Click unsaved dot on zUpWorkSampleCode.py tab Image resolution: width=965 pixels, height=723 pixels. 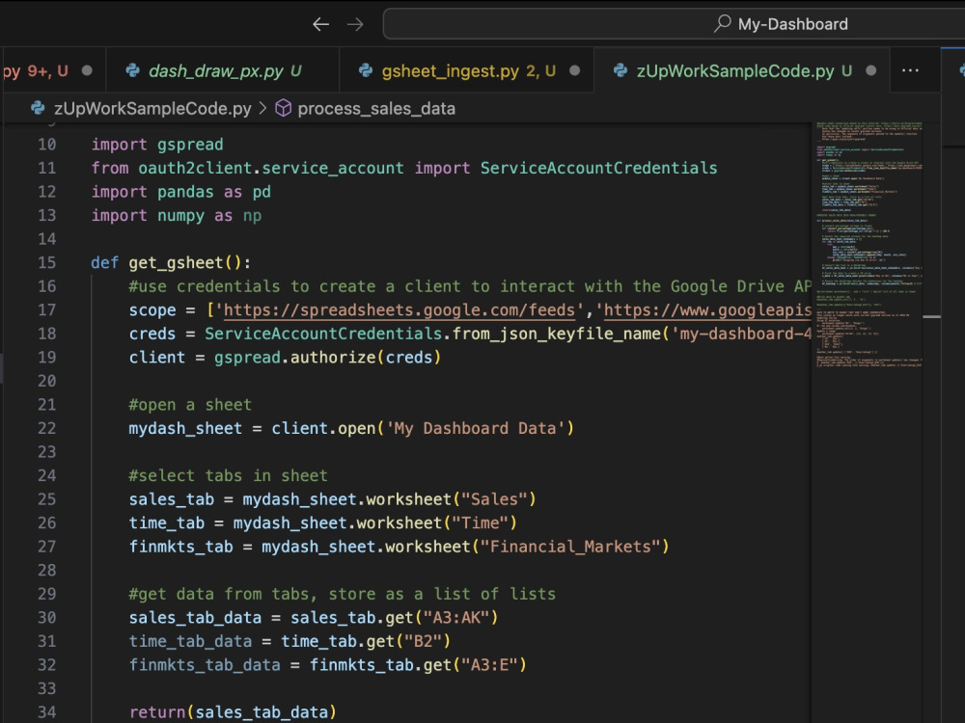[x=870, y=70]
